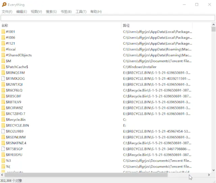Click the path C:\Windows\Installer
Screen dimensions: 216x183
click(x=140, y=67)
